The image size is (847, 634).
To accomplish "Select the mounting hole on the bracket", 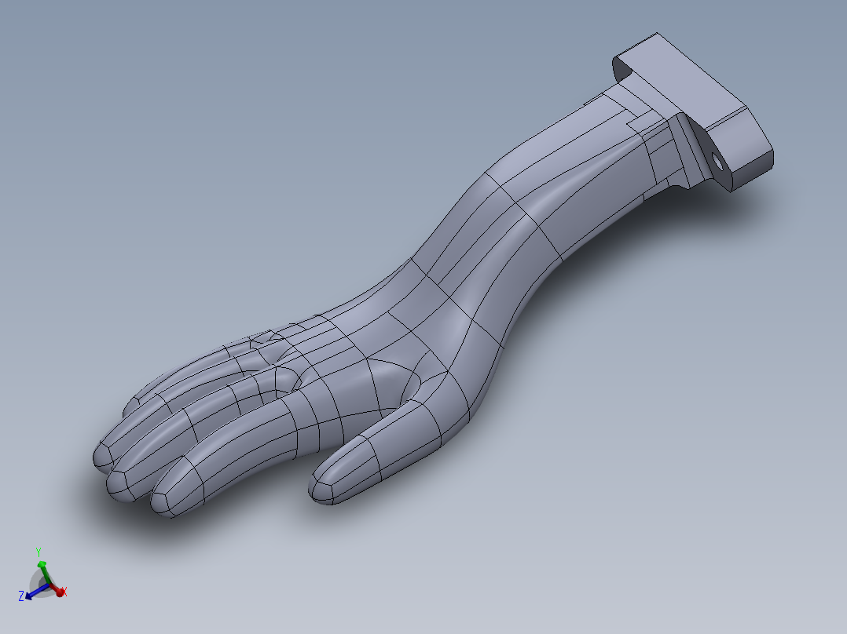I will [x=717, y=160].
